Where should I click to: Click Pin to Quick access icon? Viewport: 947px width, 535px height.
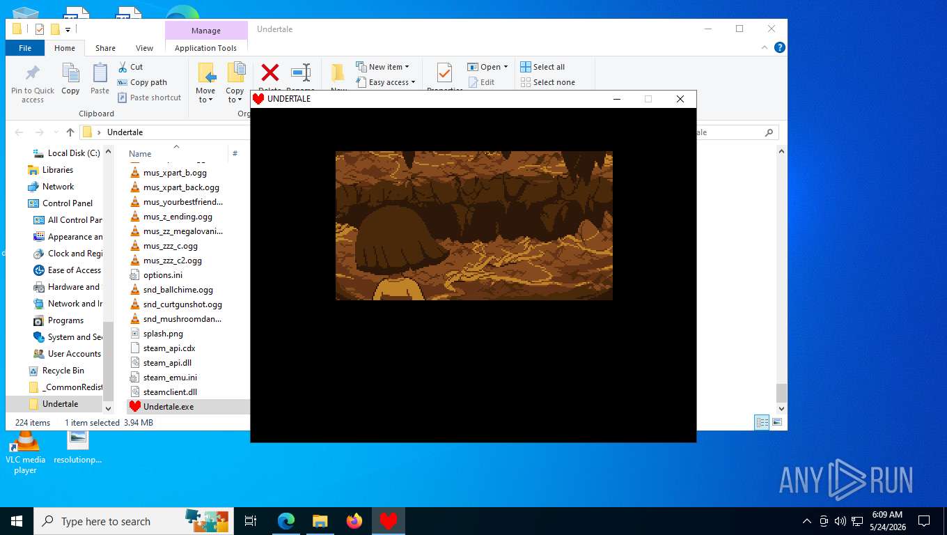pos(32,73)
